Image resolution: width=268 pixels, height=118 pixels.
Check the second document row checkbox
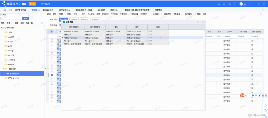coord(52,45)
